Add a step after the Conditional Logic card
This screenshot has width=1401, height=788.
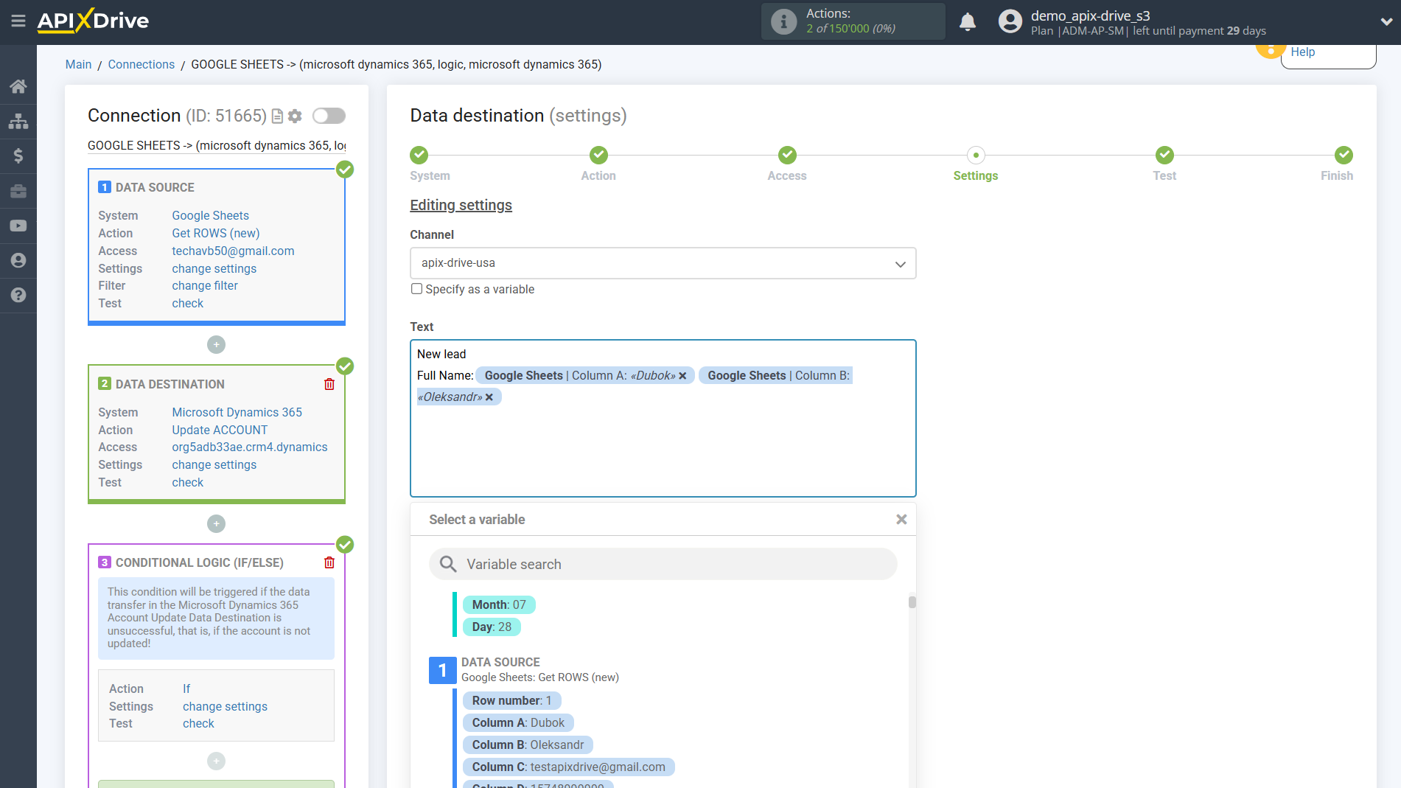(x=216, y=761)
